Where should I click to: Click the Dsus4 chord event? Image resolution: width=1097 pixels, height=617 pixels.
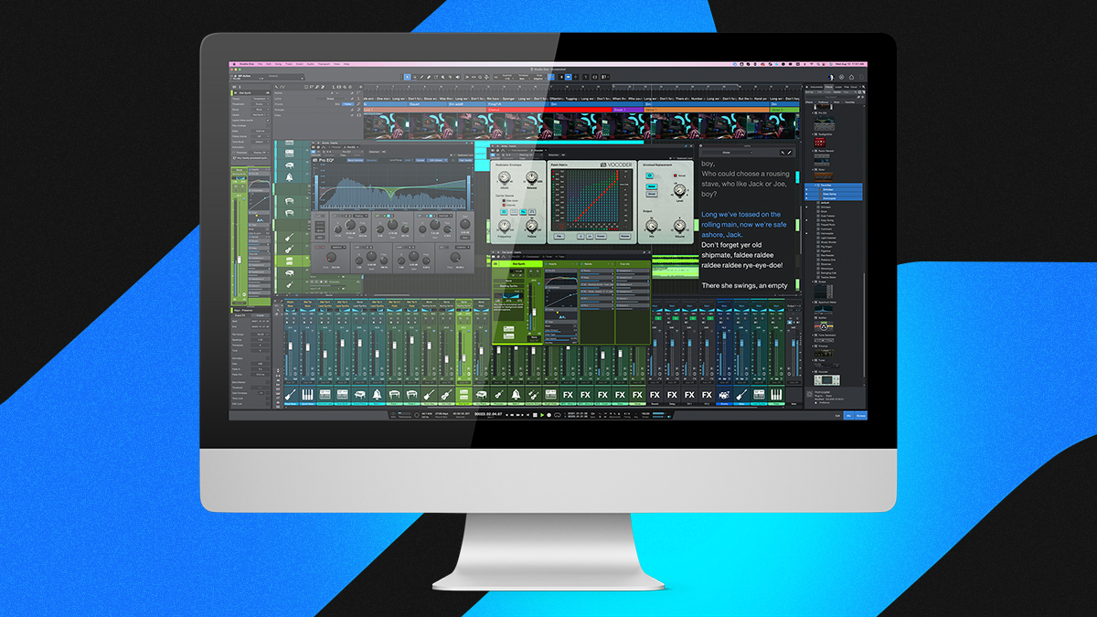click(428, 104)
